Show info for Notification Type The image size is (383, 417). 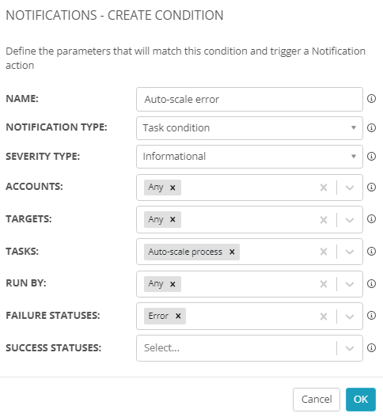(x=371, y=127)
